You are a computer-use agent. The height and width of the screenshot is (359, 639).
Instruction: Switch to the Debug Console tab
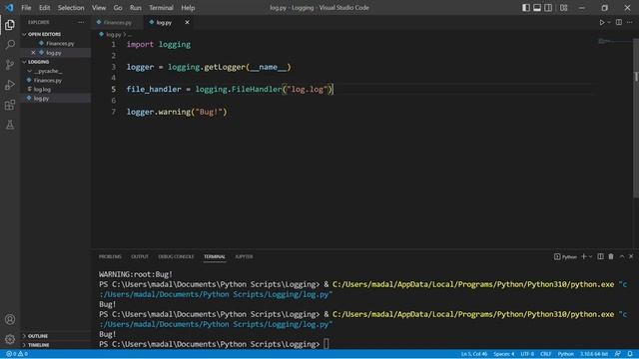(176, 257)
